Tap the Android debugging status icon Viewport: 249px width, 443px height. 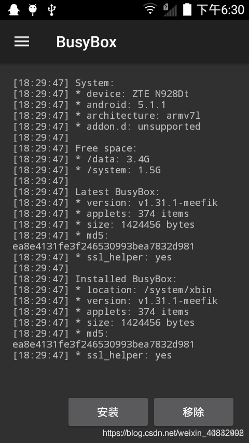click(33, 10)
